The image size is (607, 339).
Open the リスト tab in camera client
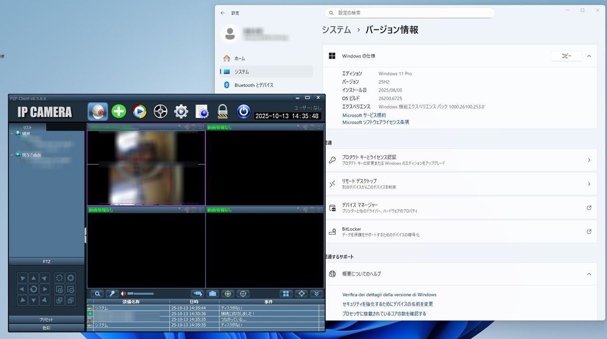tap(28, 127)
